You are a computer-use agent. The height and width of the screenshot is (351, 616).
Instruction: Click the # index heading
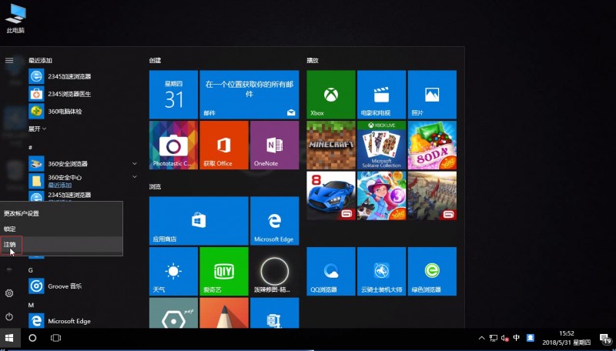coord(30,147)
